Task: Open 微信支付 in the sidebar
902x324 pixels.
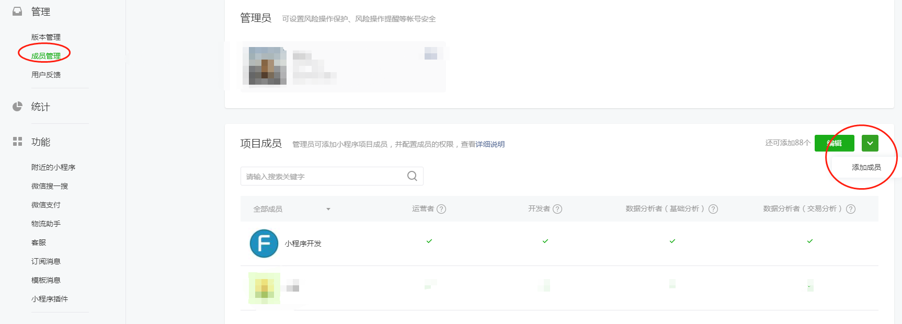Action: 46,205
